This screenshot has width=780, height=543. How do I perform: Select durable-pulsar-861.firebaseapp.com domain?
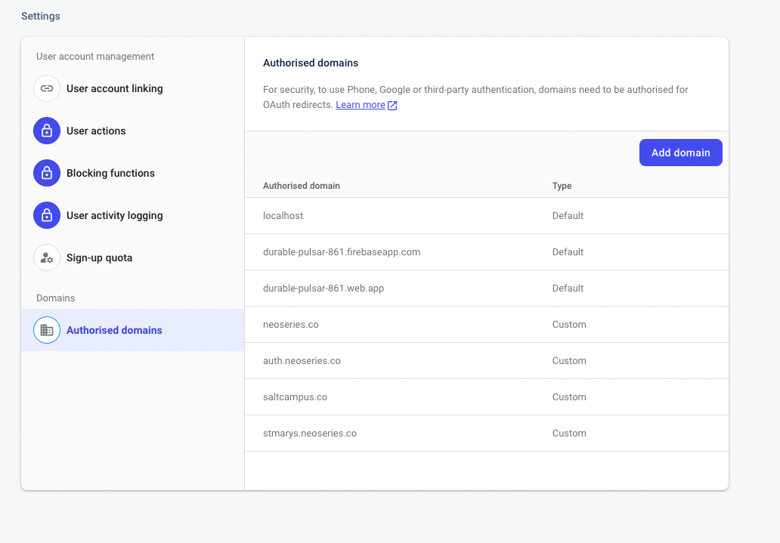click(x=487, y=252)
